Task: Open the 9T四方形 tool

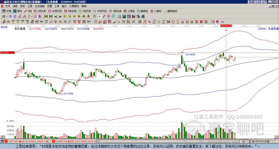Action: point(100,11)
